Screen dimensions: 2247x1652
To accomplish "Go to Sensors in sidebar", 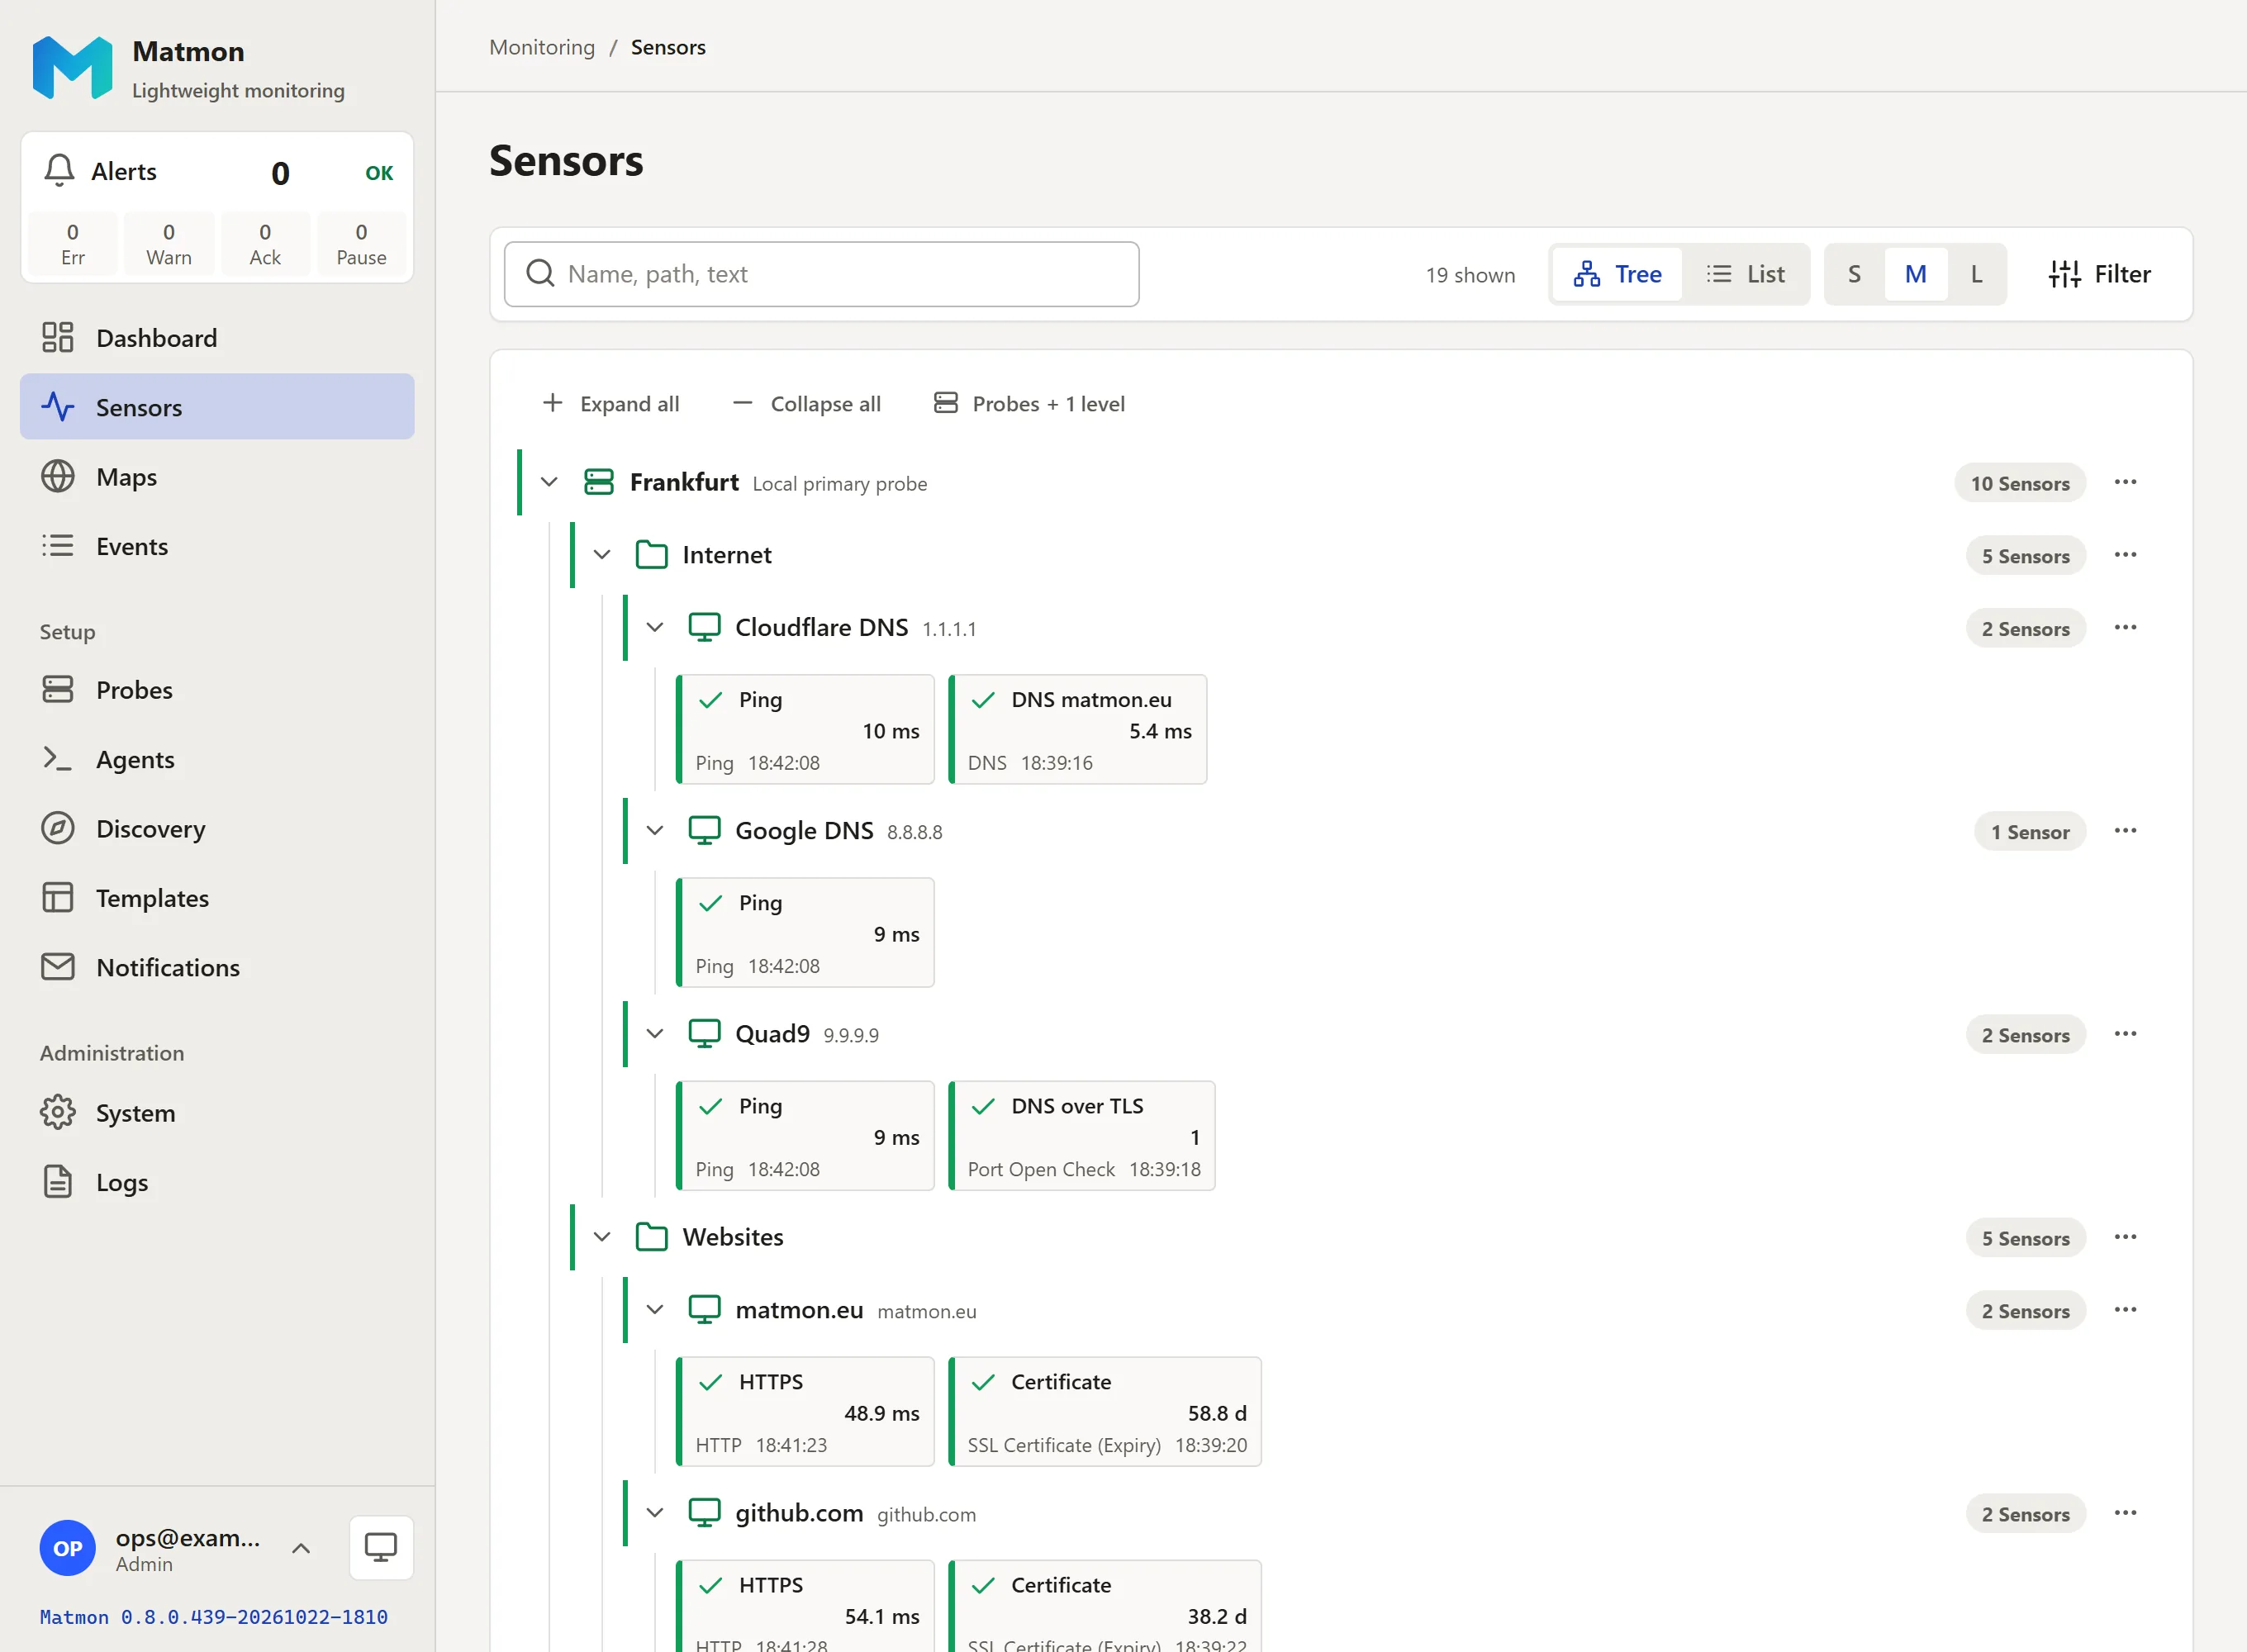I will coord(217,407).
